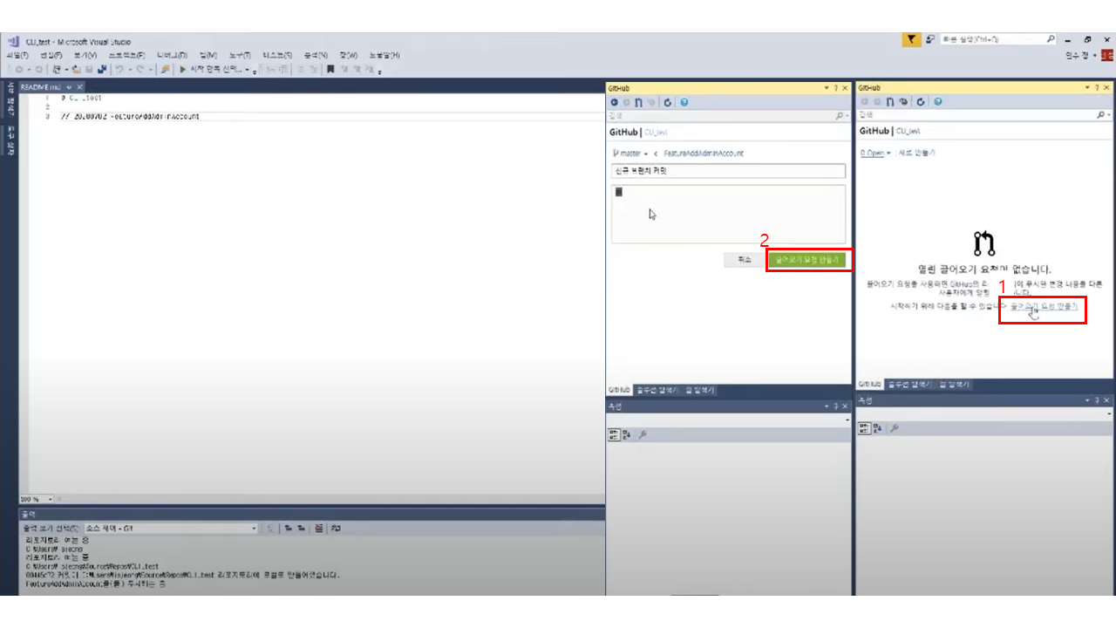The width and height of the screenshot is (1116, 628).
Task: Click wrench property pages icon in right Properties panel
Action: click(x=894, y=427)
